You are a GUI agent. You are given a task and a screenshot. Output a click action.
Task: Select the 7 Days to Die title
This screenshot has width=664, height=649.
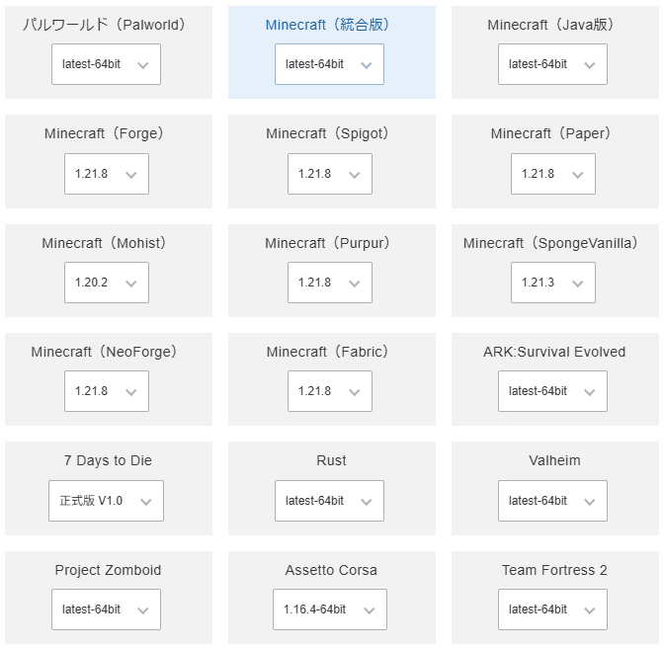tap(108, 460)
